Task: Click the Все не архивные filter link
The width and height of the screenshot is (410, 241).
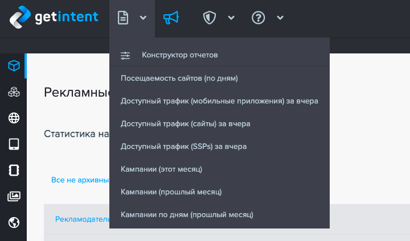Action: pos(80,180)
